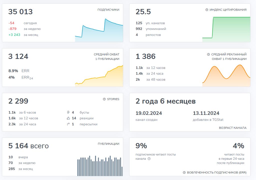256x180 pixels.
Task: Click the '2 года 6 месяцев' heading
Action: (165, 101)
